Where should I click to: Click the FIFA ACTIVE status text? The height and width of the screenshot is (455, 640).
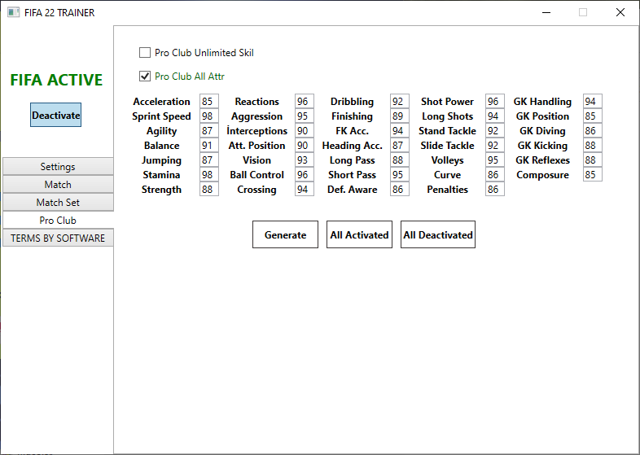click(56, 80)
